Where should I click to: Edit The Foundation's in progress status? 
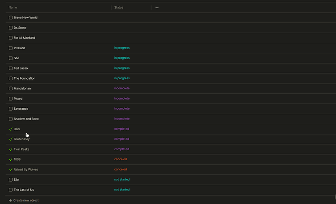coord(122,78)
